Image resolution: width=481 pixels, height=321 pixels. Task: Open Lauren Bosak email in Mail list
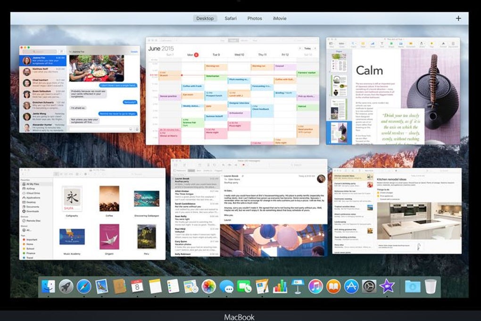click(196, 183)
